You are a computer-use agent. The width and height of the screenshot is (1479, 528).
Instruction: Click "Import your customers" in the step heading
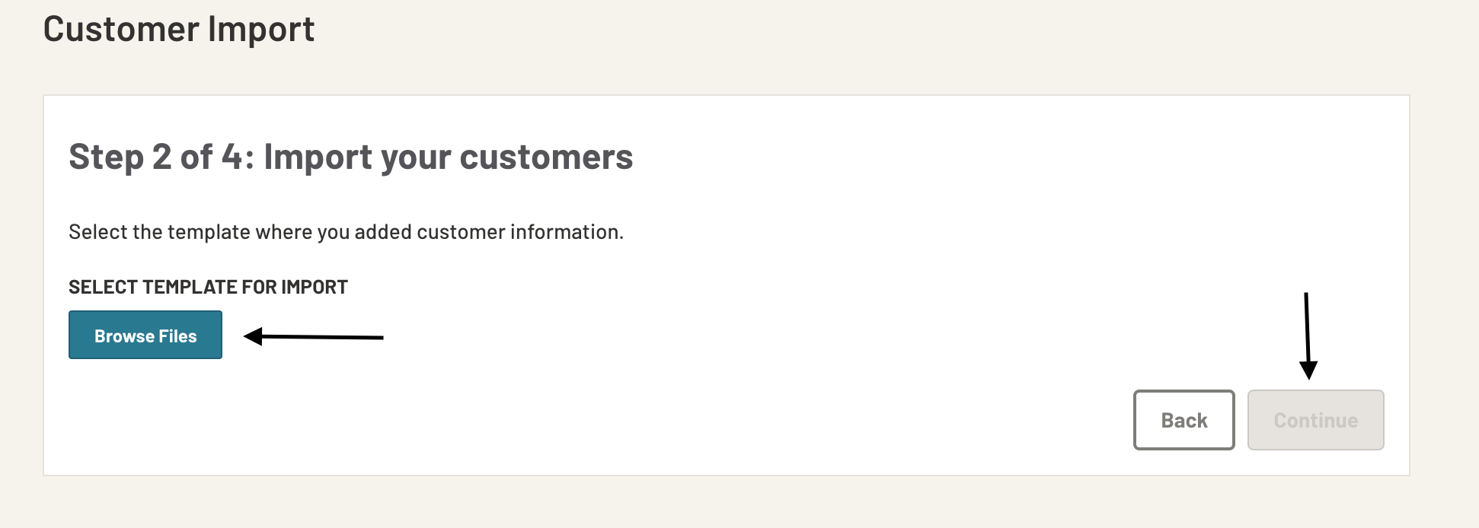point(448,157)
